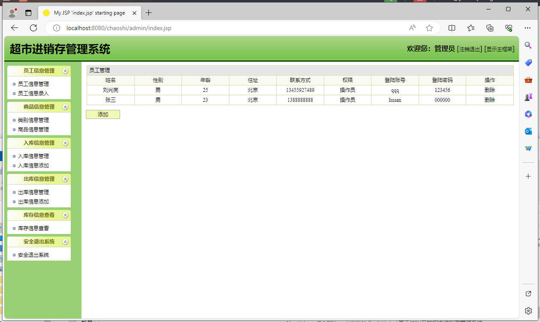Click the account cell qqq
The width and height of the screenshot is (540, 322).
coord(395,91)
